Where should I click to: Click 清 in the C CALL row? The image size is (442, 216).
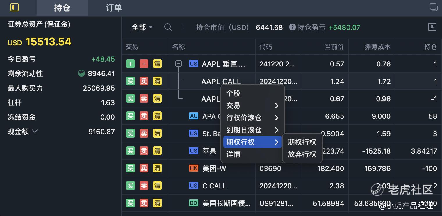tap(157, 186)
